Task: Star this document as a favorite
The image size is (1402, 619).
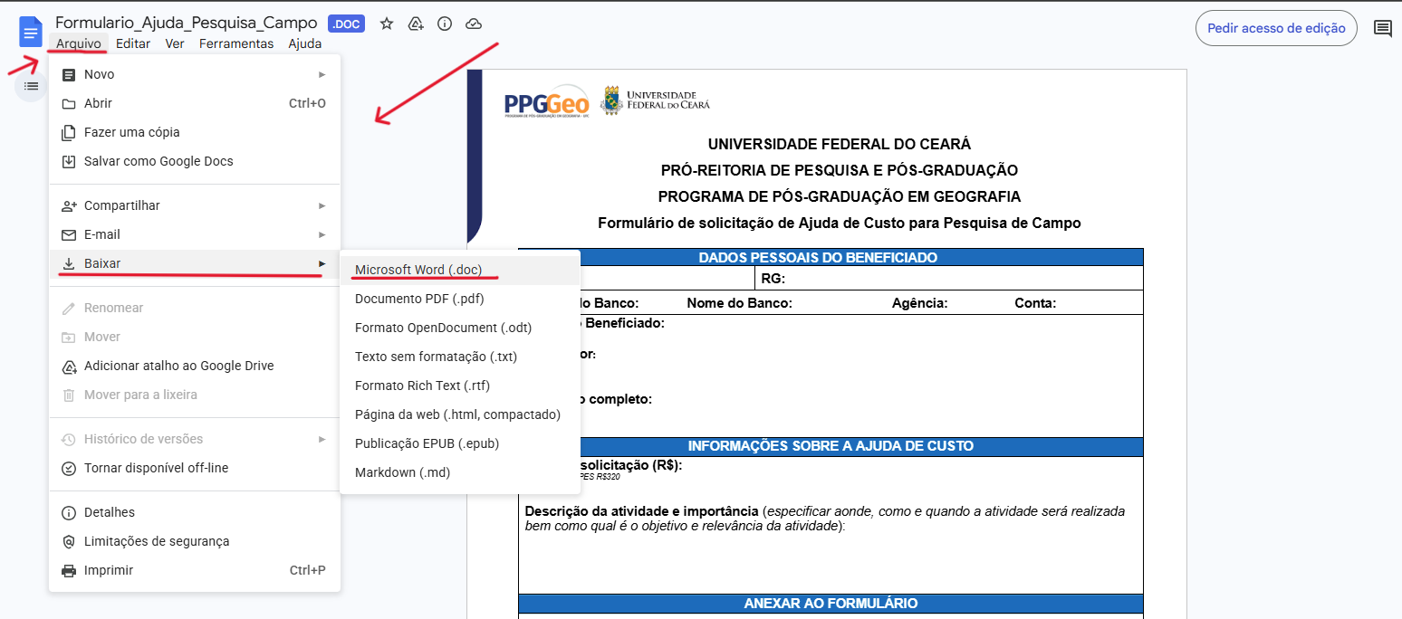Action: [x=386, y=24]
